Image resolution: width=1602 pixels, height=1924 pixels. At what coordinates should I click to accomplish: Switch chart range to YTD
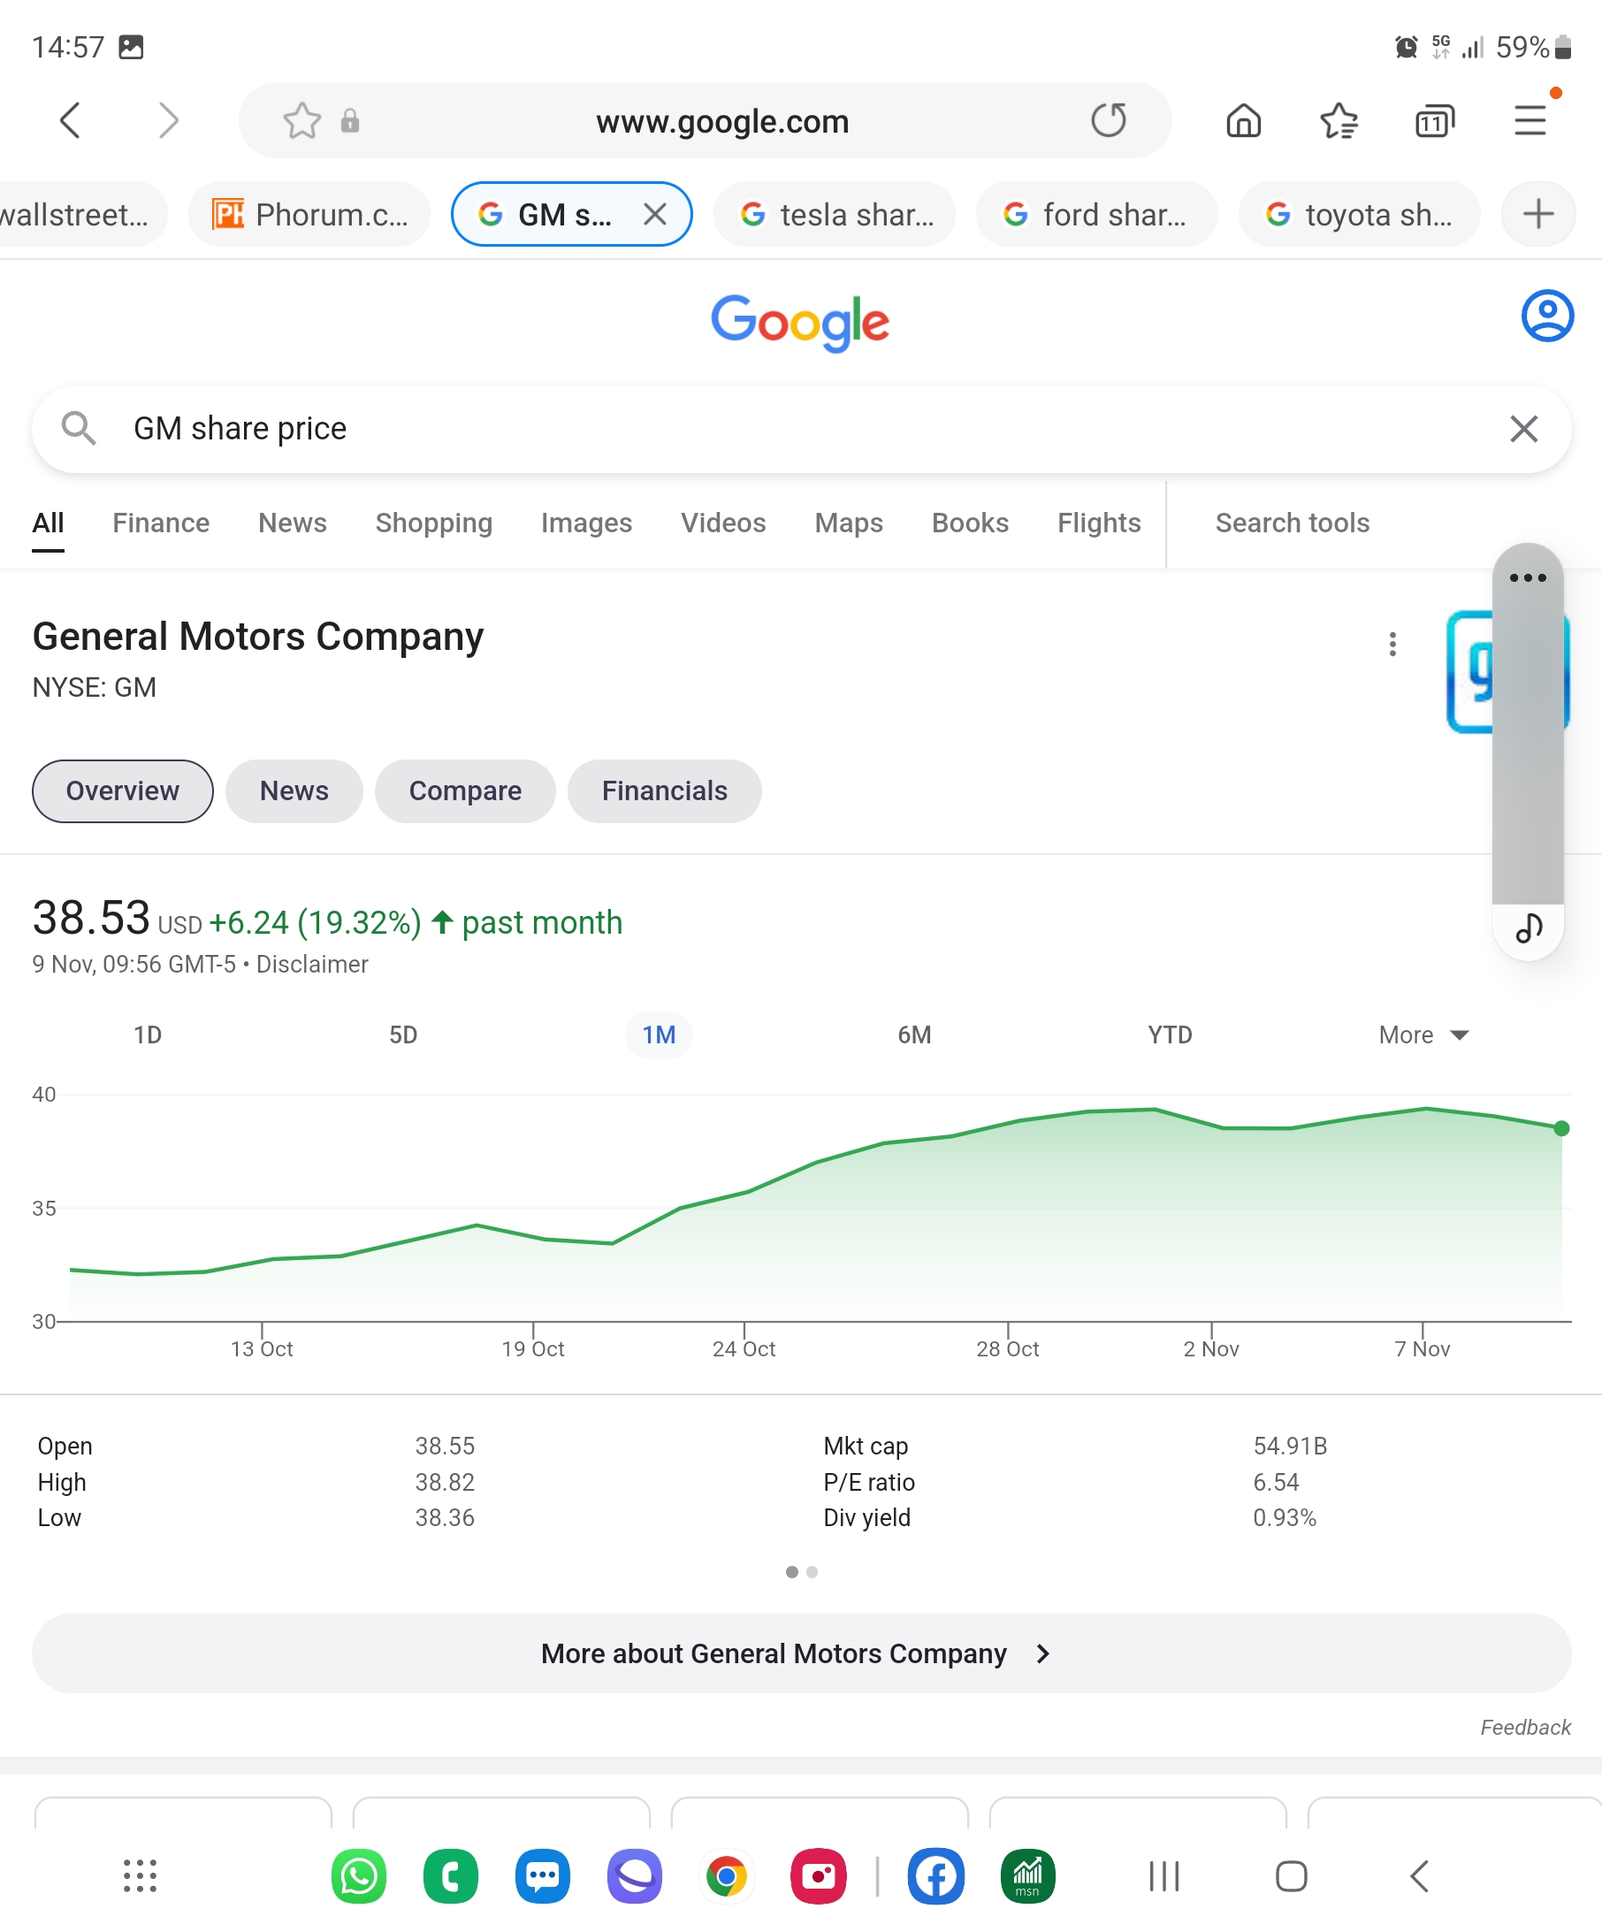click(1170, 1035)
